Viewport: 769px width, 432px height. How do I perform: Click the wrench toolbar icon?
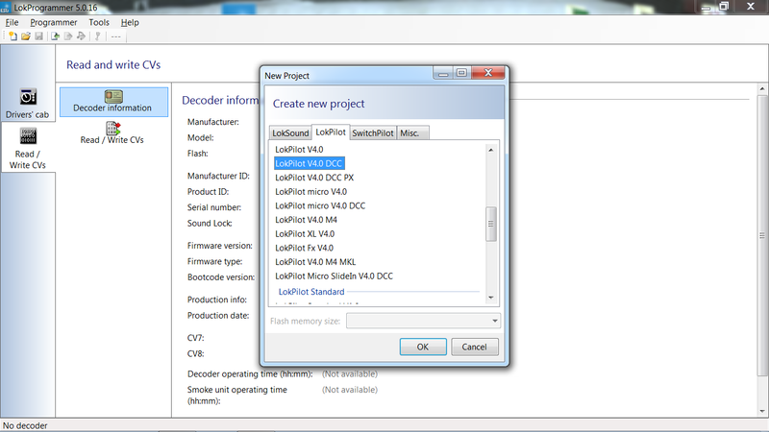pos(98,36)
